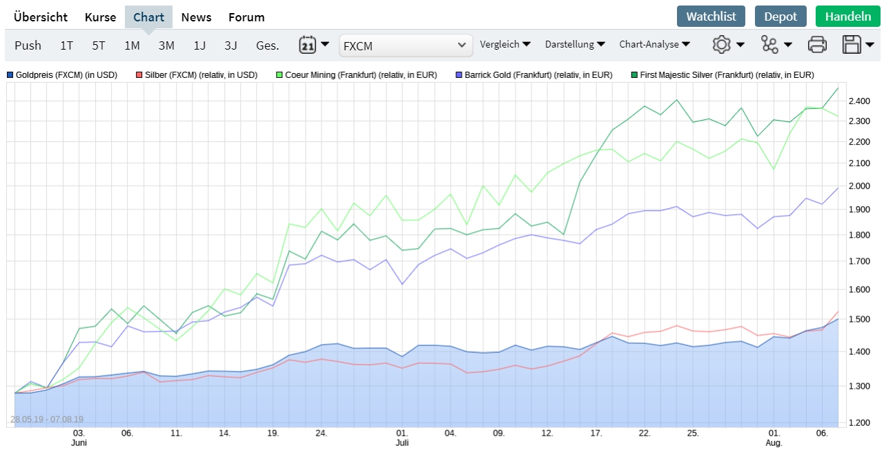The height and width of the screenshot is (450, 884).
Task: Toggle Goldpreis (FXCM) legend entry
Action: 61,74
